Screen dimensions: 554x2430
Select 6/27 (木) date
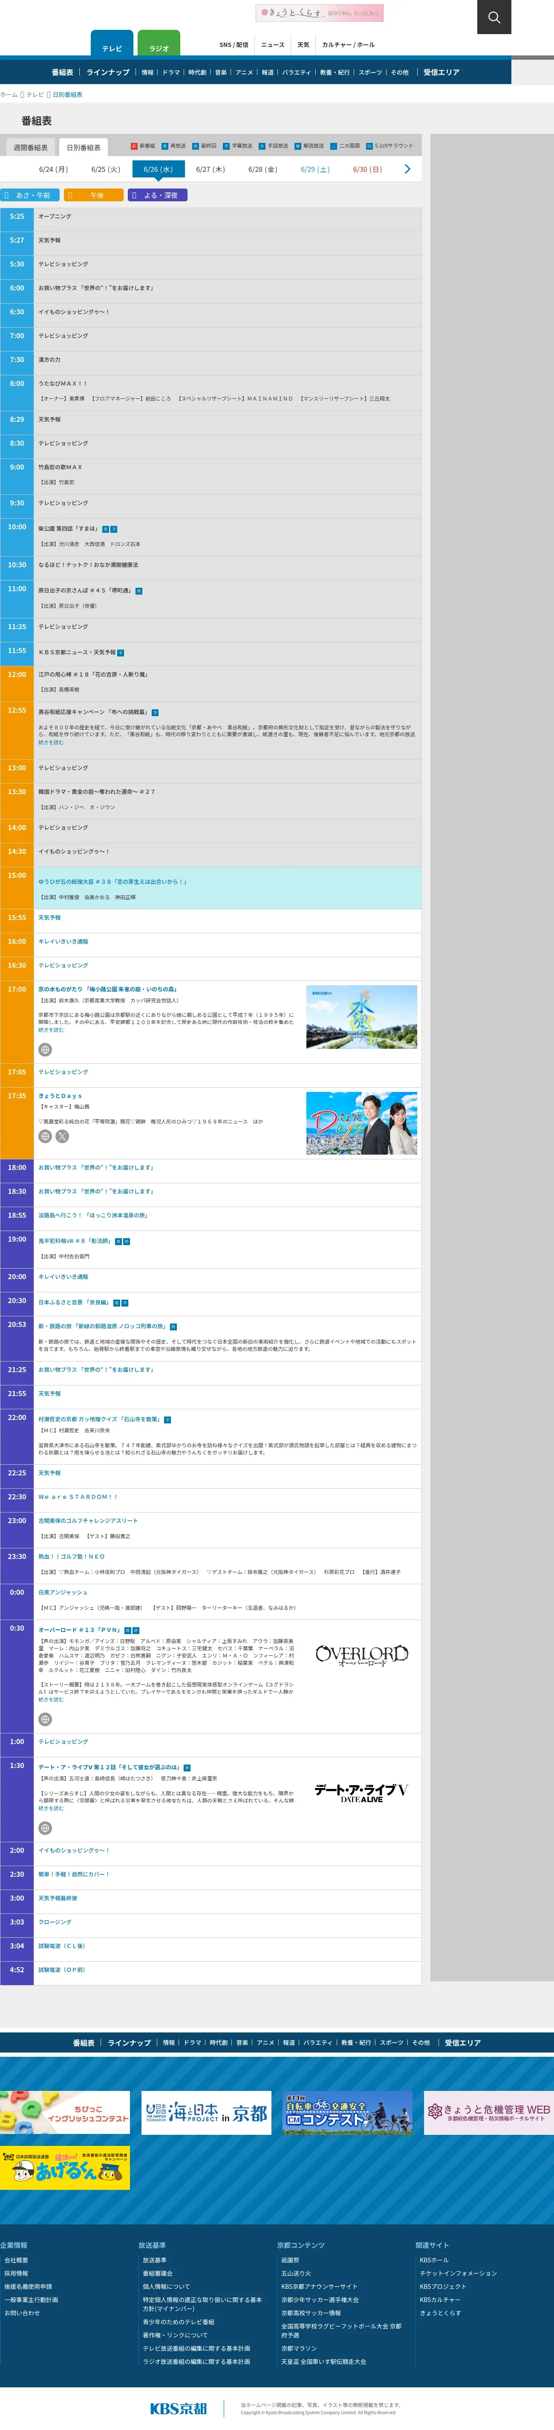(210, 170)
